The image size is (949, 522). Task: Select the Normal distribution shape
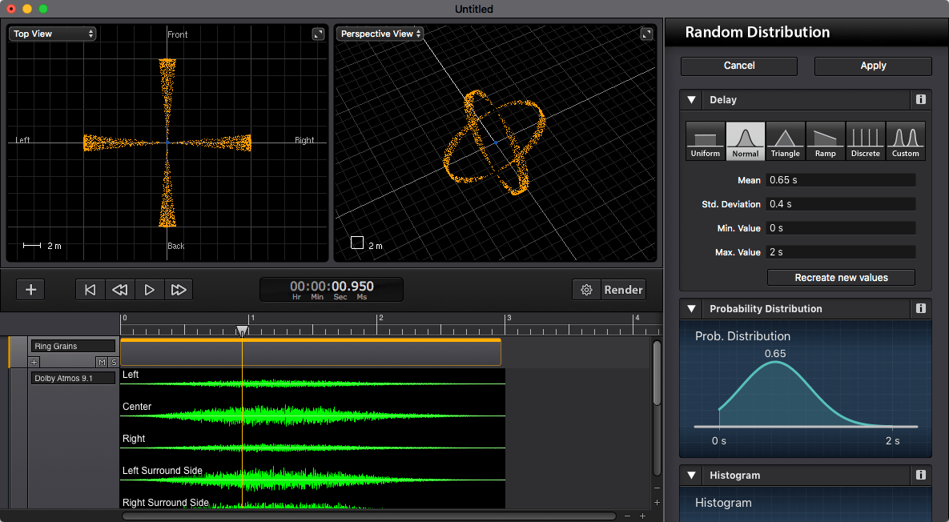pyautogui.click(x=745, y=140)
